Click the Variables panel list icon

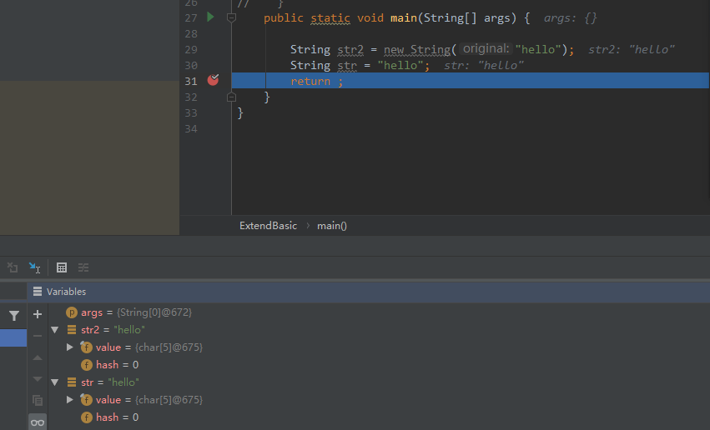coord(38,292)
